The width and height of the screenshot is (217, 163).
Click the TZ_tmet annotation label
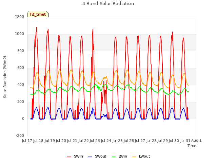click(38, 14)
